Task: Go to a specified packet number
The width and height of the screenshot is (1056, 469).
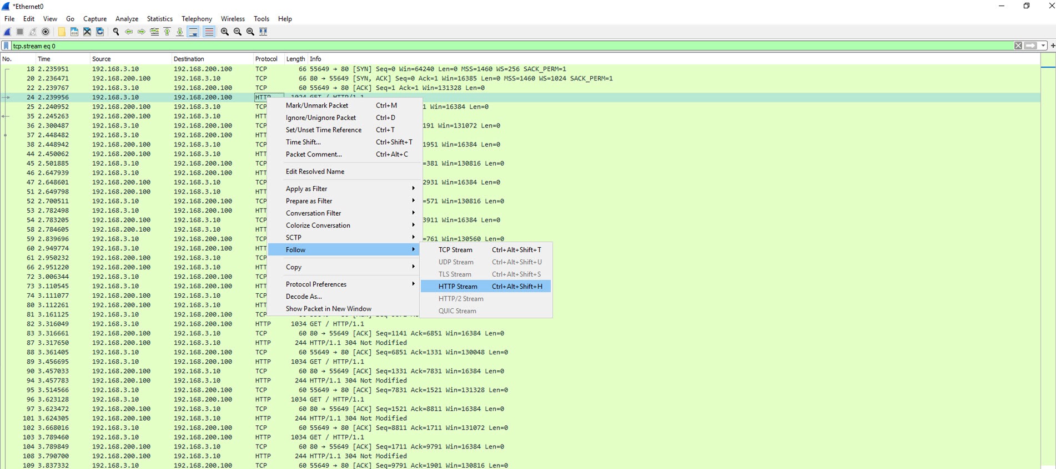Action: [154, 32]
